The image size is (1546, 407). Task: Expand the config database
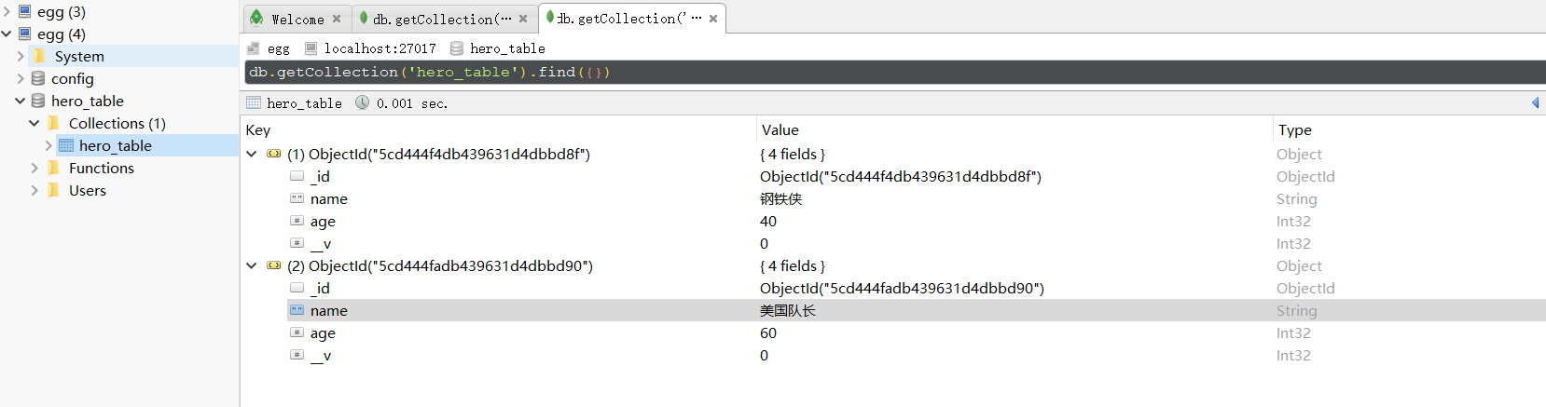tap(21, 79)
